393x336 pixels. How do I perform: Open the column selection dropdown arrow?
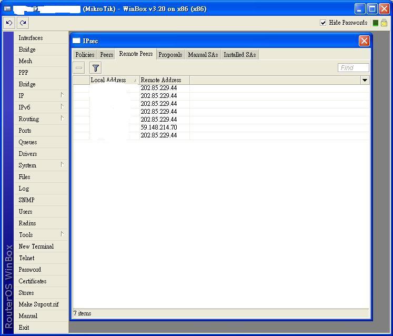tap(365, 80)
